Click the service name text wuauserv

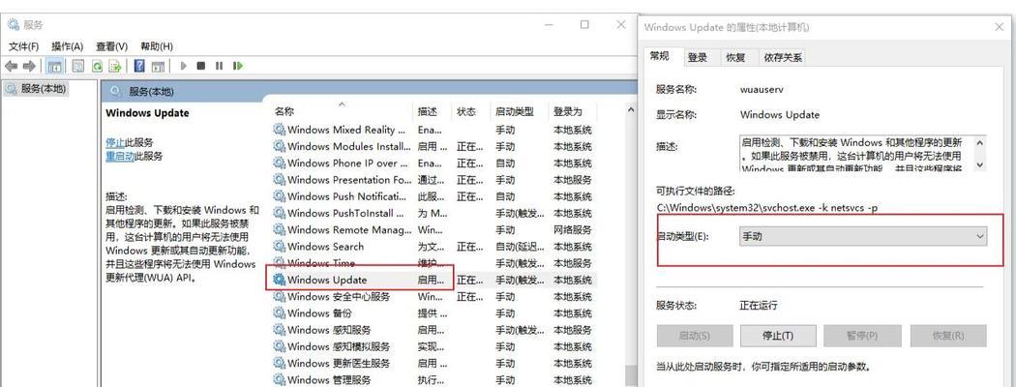pyautogui.click(x=762, y=90)
